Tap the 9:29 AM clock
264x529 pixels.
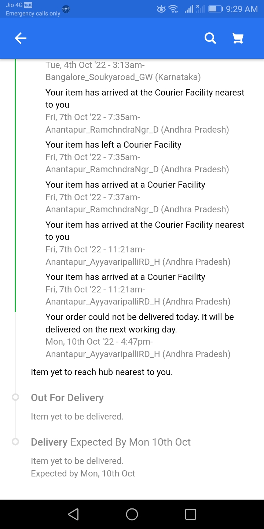242,9
